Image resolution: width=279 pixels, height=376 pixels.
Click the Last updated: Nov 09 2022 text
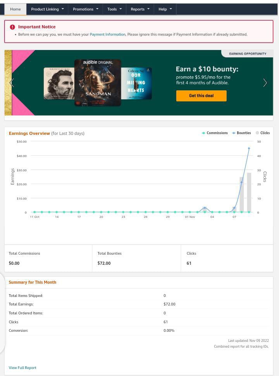click(248, 340)
